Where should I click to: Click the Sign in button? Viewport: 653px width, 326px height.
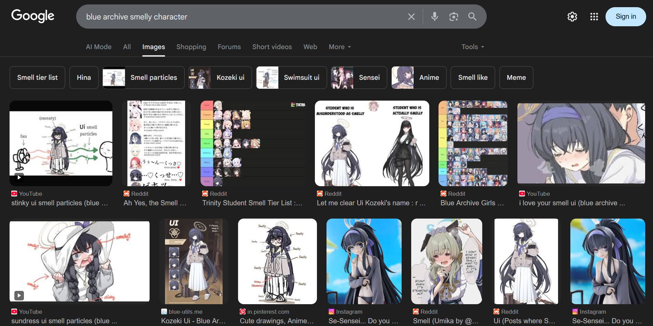coord(626,16)
